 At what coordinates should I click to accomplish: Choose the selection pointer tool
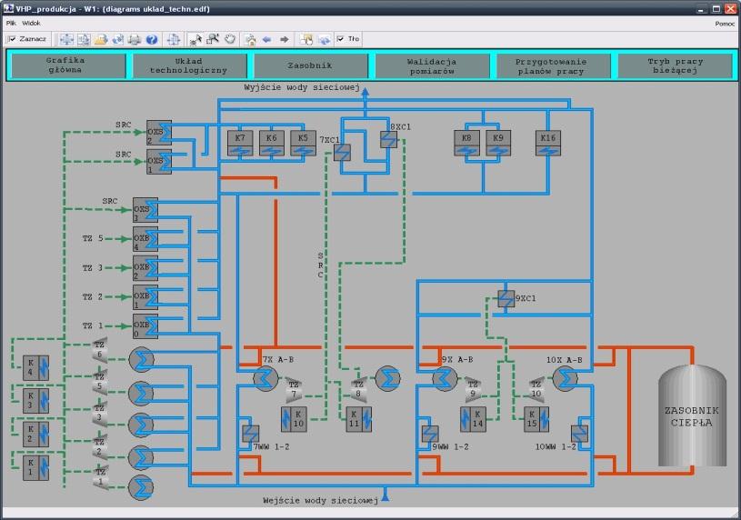195,39
